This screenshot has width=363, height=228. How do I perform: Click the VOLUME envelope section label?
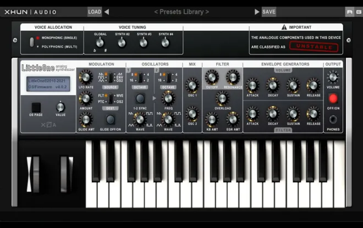click(x=283, y=70)
